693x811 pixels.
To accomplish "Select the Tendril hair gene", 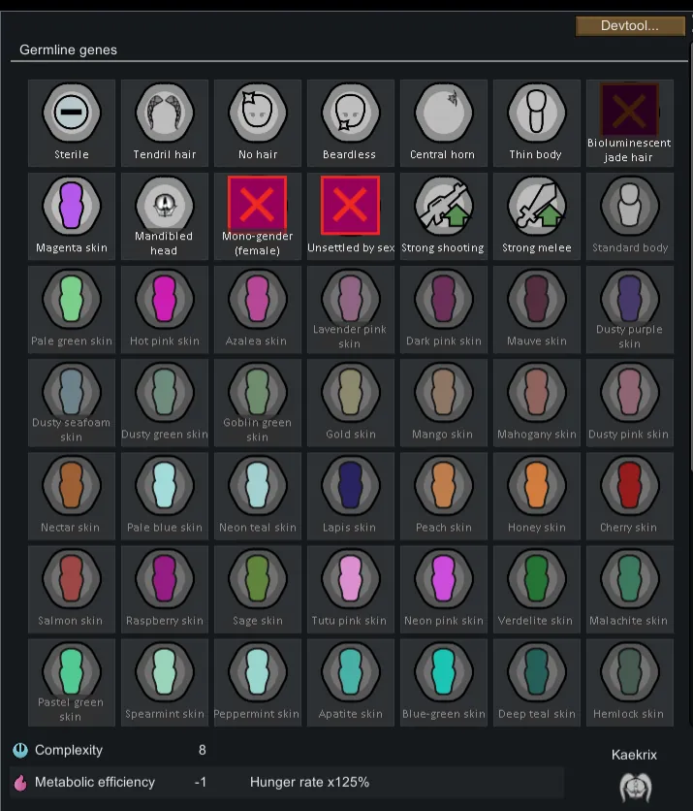I will point(165,123).
